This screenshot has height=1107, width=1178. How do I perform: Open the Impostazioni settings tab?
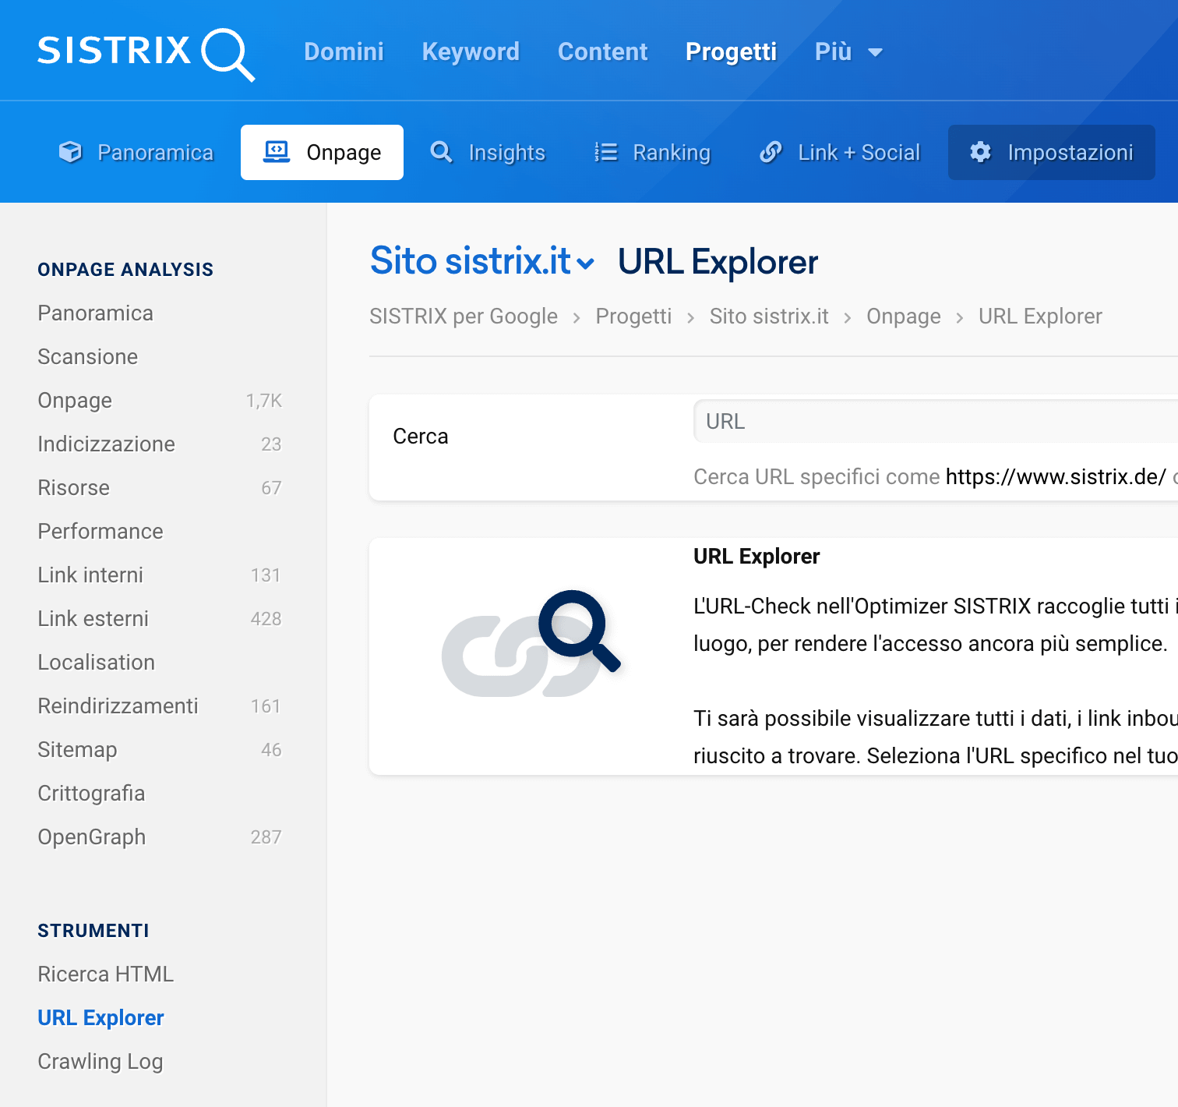pyautogui.click(x=1052, y=152)
